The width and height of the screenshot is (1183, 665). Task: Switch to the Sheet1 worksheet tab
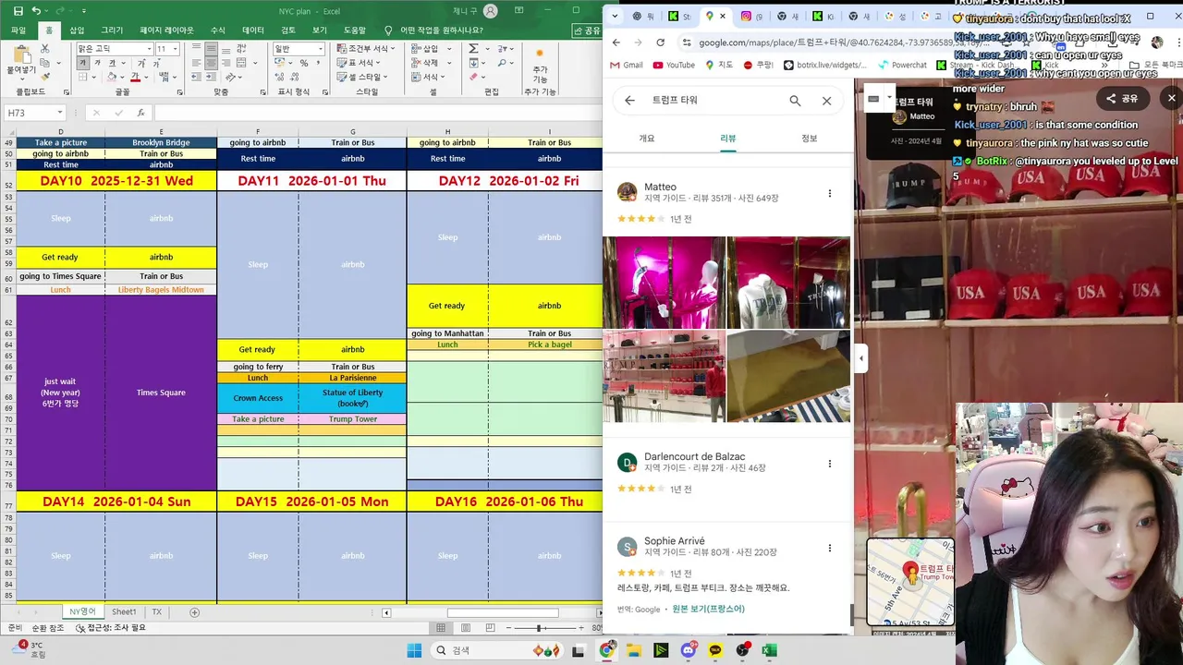coord(124,612)
